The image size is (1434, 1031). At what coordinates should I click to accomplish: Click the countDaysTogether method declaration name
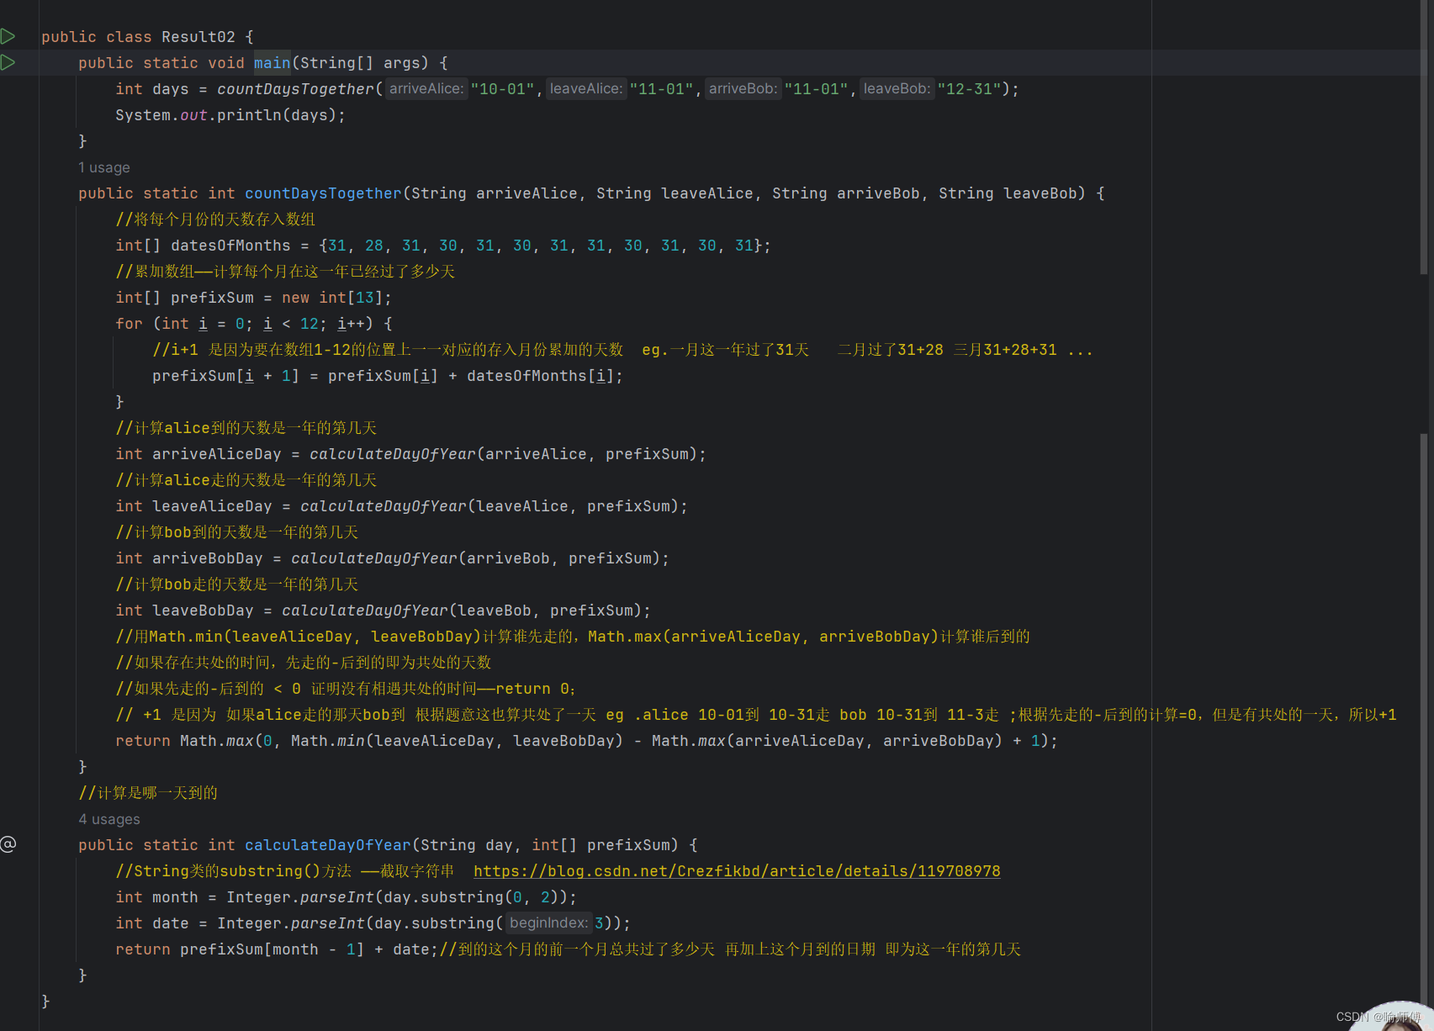(323, 193)
